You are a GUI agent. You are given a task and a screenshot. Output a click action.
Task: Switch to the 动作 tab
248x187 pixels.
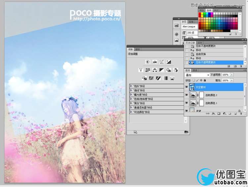coord(200,43)
